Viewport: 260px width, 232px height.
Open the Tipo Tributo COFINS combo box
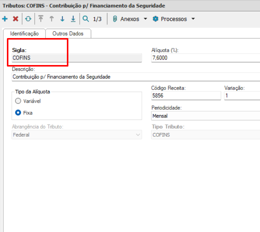click(x=206, y=135)
